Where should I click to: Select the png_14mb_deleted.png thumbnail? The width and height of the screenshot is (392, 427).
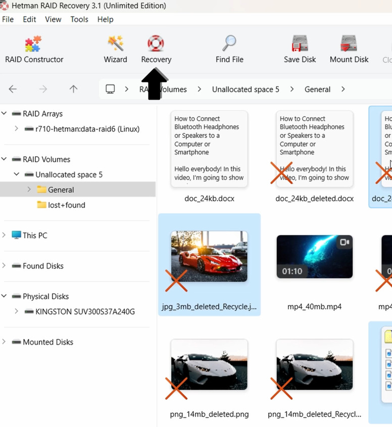[x=209, y=364]
